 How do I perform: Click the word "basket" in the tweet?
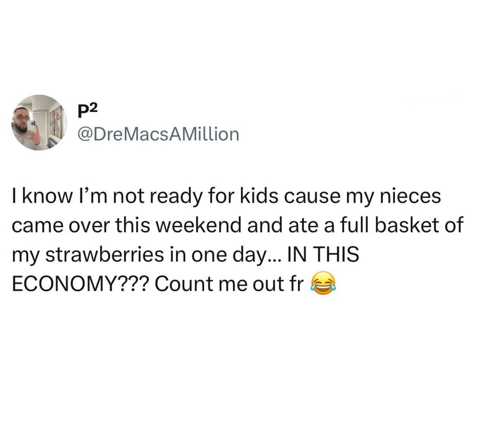(x=402, y=226)
